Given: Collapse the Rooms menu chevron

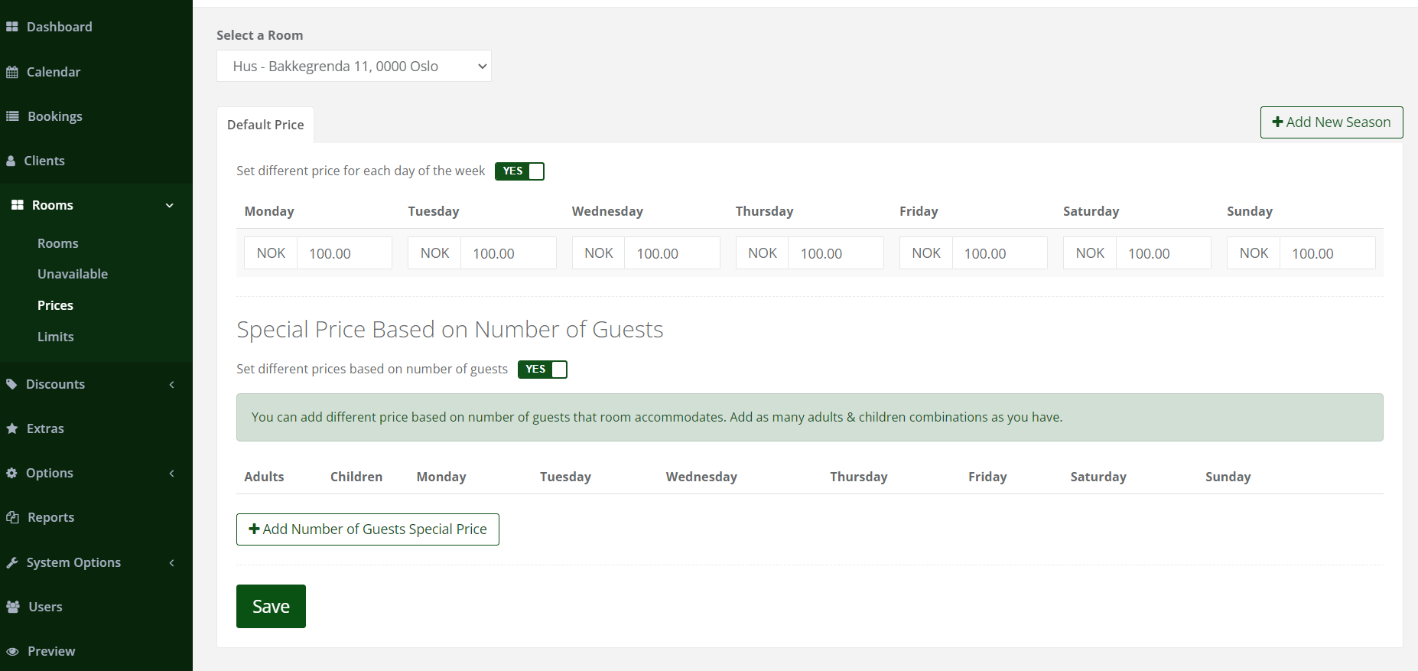Looking at the screenshot, I should tap(170, 205).
